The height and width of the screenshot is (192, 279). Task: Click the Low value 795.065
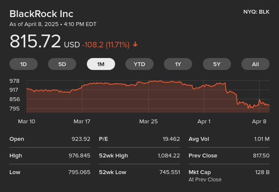click(x=79, y=172)
